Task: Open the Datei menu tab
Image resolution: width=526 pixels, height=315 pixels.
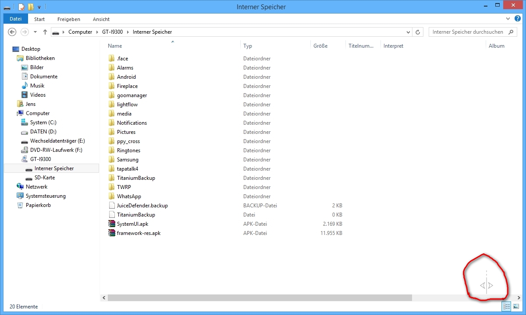Action: pyautogui.click(x=15, y=19)
